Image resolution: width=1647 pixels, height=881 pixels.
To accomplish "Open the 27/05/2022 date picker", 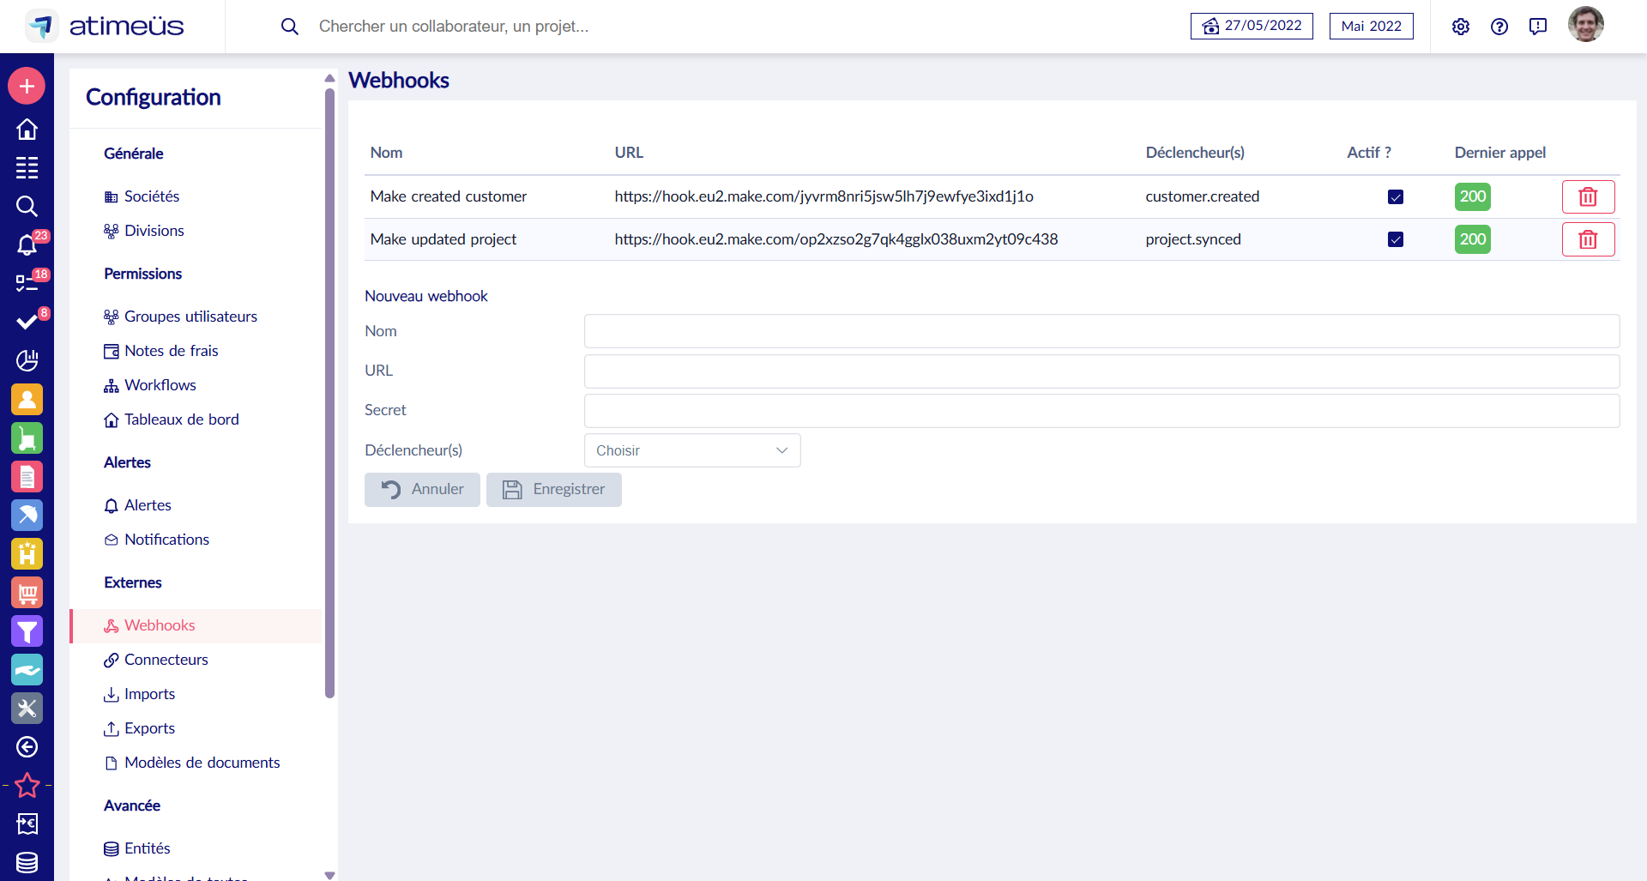I will [x=1252, y=27].
